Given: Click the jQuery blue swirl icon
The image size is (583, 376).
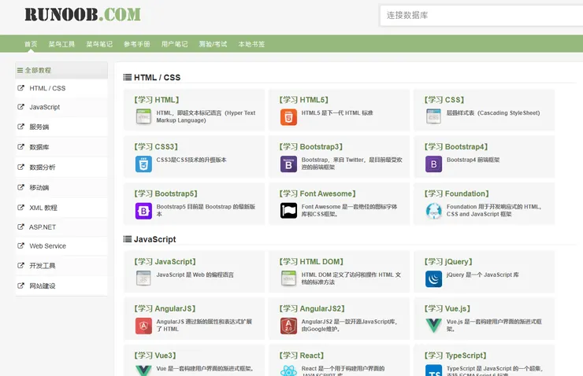Looking at the screenshot, I should pos(433,278).
